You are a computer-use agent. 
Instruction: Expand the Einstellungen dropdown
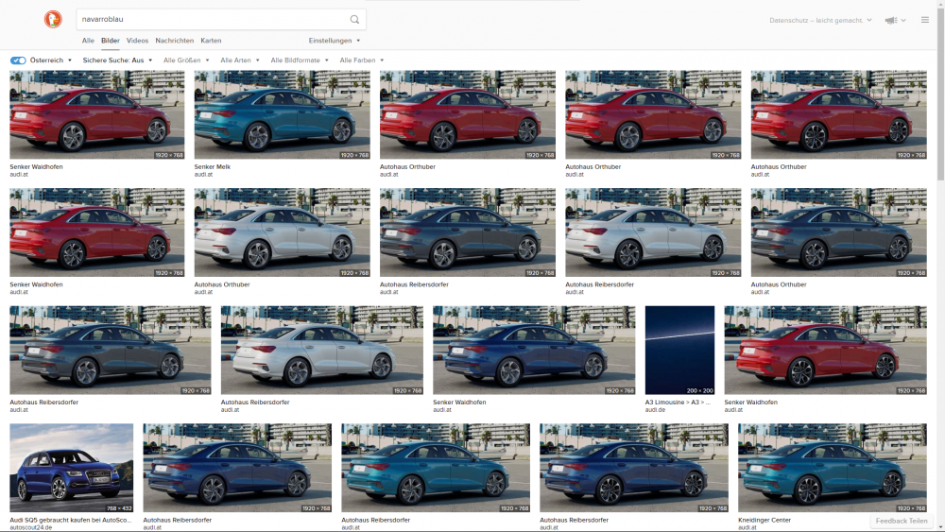335,41
